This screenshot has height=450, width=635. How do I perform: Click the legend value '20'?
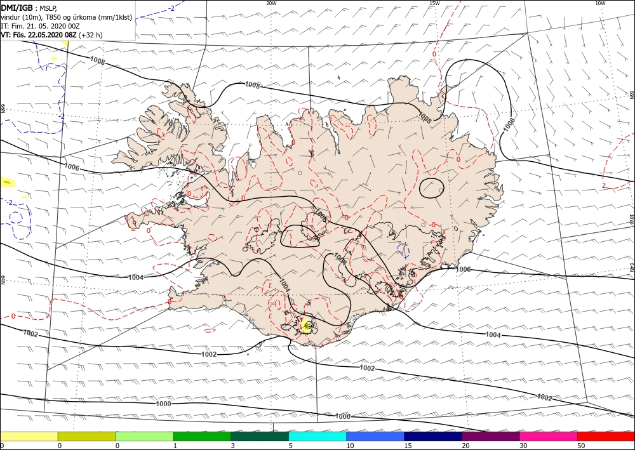pyautogui.click(x=465, y=446)
